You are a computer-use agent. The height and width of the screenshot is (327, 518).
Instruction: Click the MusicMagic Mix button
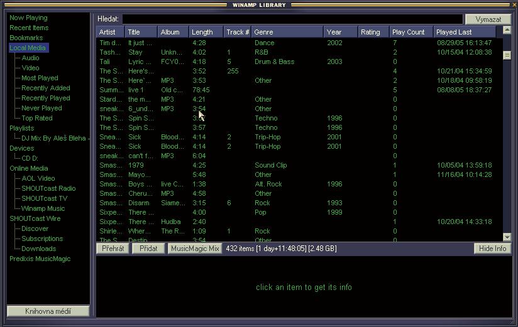tap(195, 249)
